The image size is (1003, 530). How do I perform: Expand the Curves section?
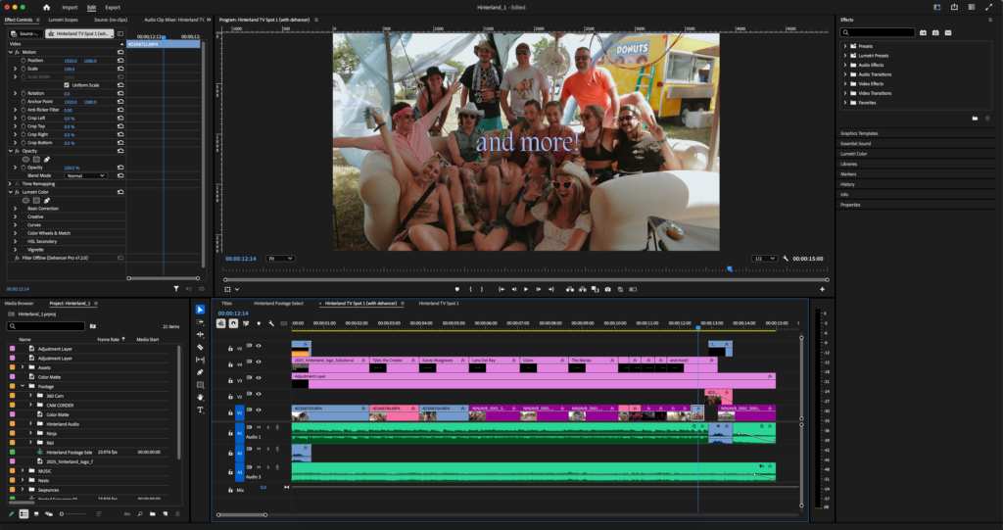point(16,225)
